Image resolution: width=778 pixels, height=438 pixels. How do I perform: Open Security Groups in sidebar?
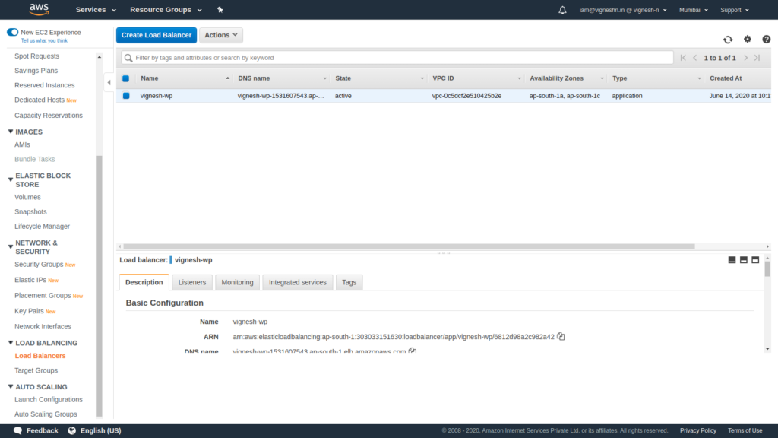tap(39, 264)
